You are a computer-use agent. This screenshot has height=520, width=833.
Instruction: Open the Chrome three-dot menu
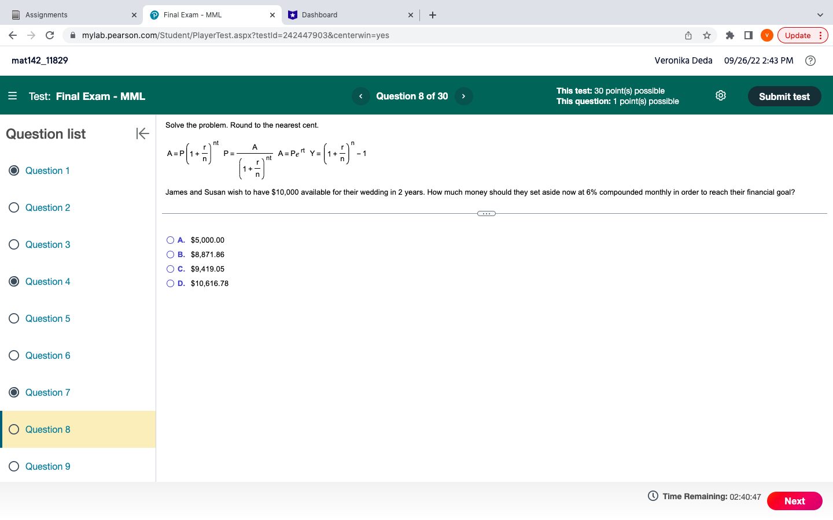coord(821,35)
